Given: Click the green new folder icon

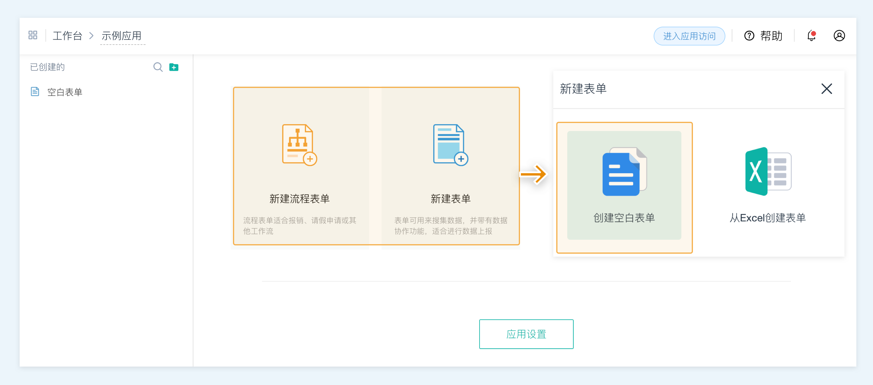Looking at the screenshot, I should (x=174, y=67).
